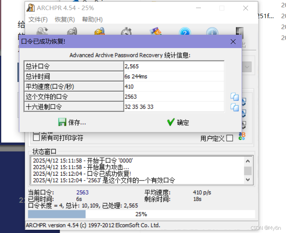Click the remaining time 18s value
This screenshot has width=286, height=233.
[197, 199]
